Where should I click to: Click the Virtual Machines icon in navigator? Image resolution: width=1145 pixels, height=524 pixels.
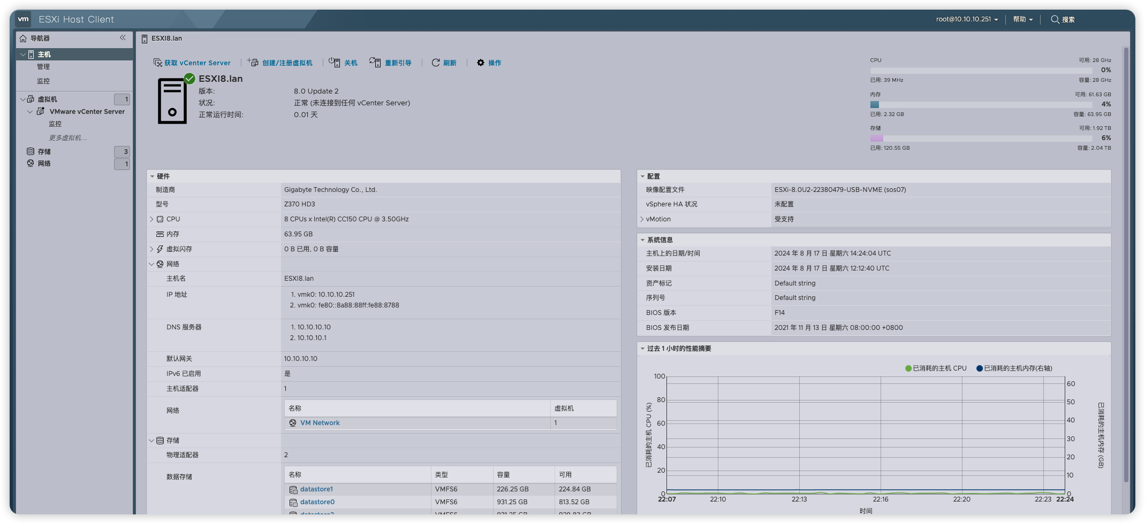coord(31,99)
